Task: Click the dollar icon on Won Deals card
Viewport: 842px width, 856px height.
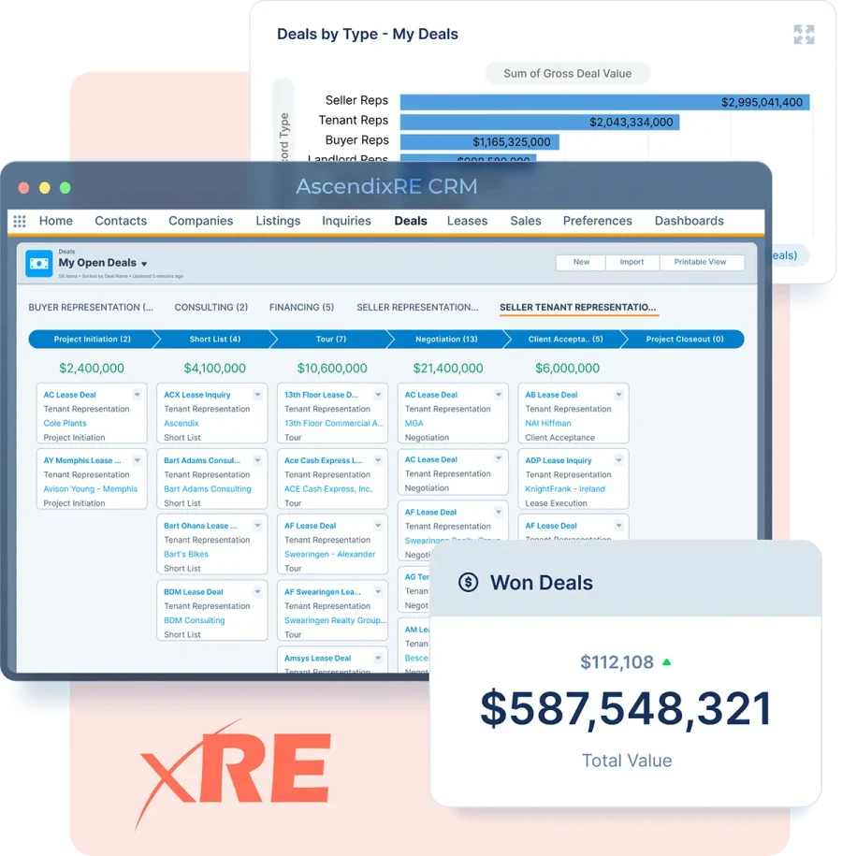Action: [468, 583]
